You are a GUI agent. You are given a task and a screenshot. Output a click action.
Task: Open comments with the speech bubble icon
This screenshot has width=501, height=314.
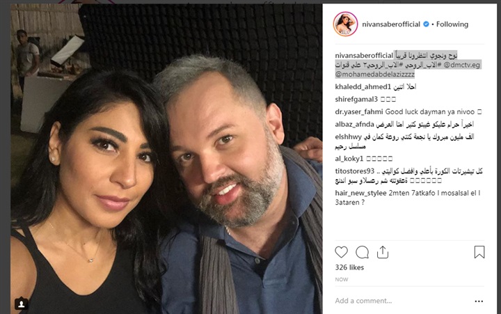362,252
